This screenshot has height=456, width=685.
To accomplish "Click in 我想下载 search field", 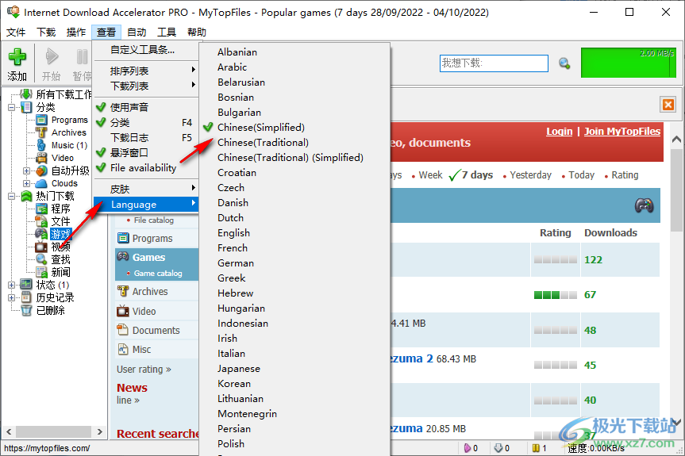I will pos(494,63).
